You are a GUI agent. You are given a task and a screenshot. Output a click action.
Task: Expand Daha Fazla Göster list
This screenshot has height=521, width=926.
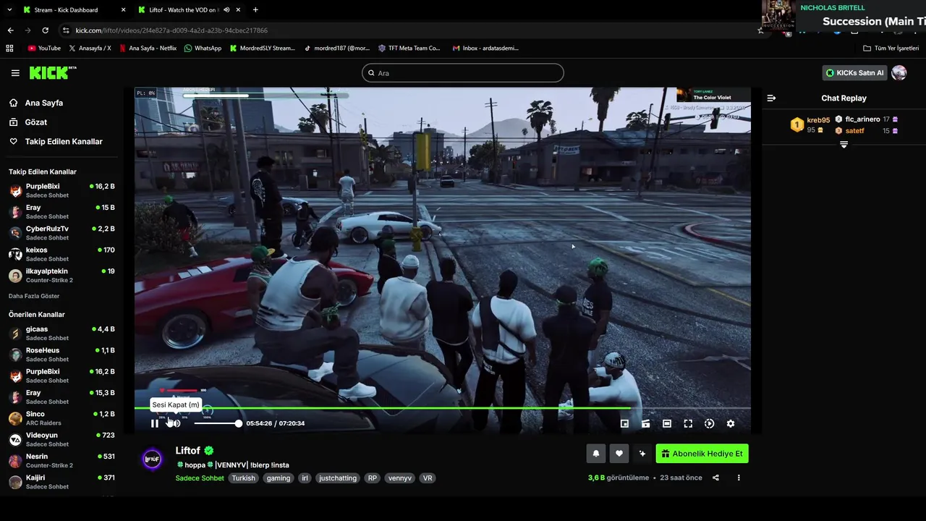[34, 296]
